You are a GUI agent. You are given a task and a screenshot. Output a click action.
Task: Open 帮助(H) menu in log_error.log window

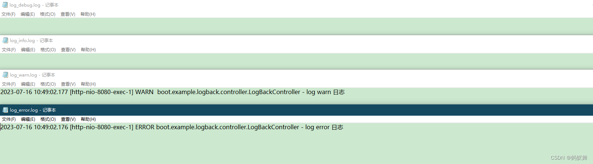coord(88,119)
